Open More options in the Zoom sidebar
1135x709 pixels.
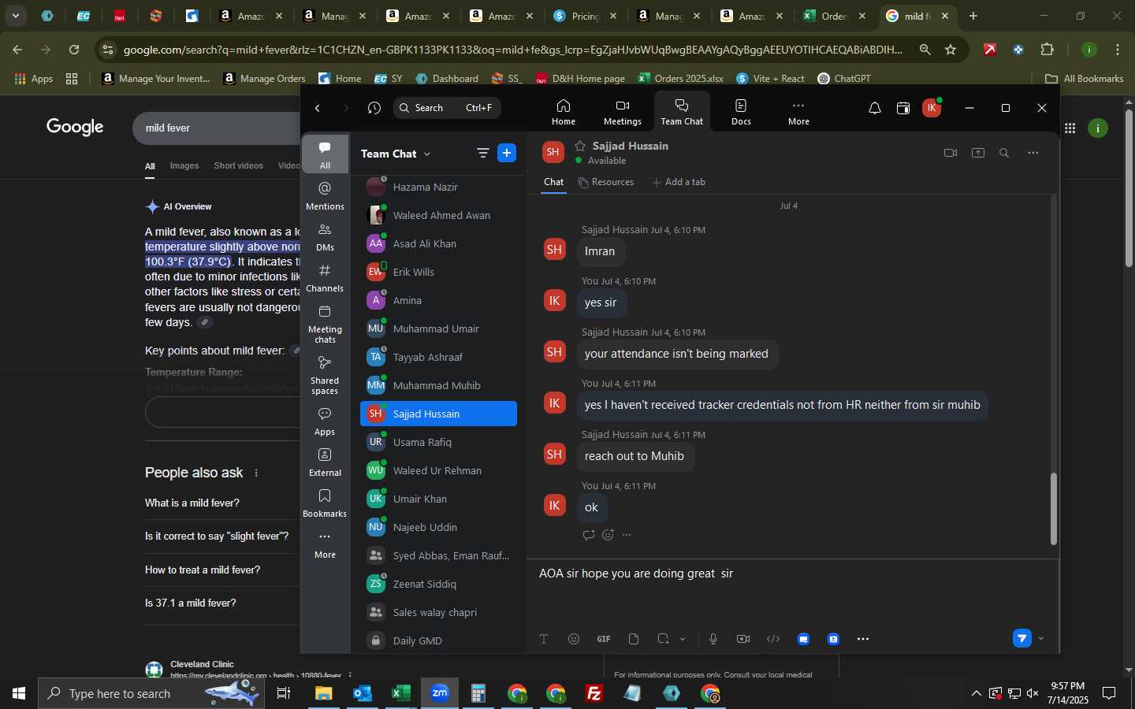pyautogui.click(x=325, y=544)
